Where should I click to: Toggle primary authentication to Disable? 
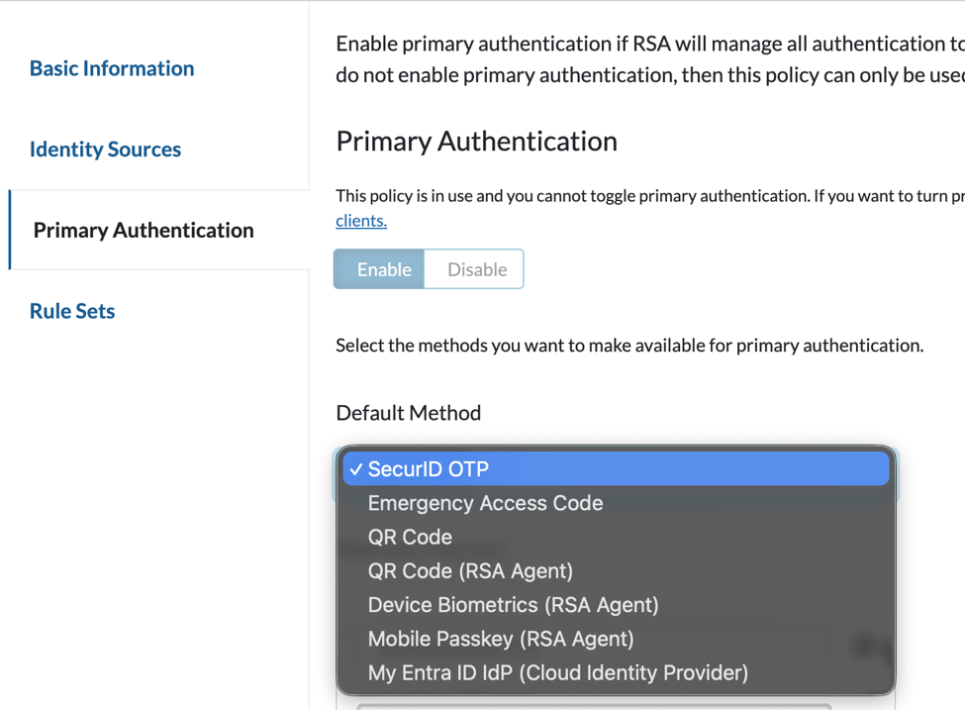point(474,269)
